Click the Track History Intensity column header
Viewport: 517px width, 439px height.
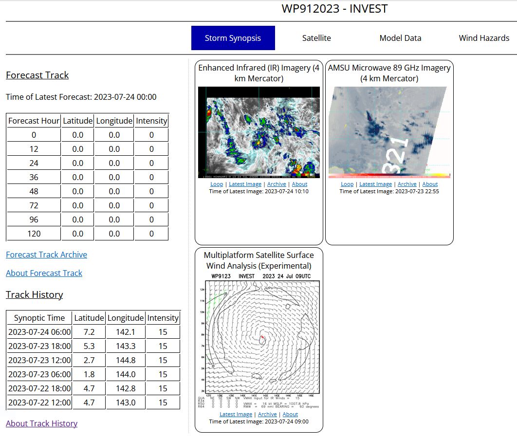[x=163, y=318]
